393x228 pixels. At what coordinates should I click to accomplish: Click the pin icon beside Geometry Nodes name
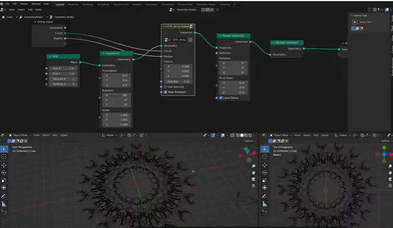pos(217,10)
